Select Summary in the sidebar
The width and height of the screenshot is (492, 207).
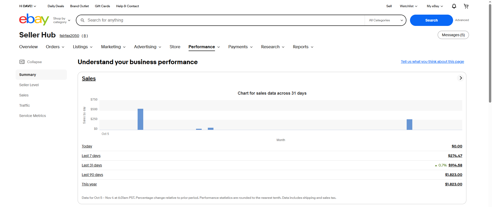click(x=41, y=75)
